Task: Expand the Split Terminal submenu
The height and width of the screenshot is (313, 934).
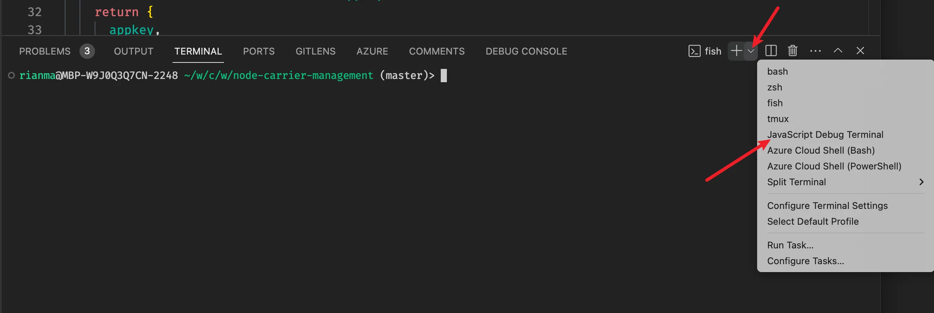Action: click(x=797, y=182)
